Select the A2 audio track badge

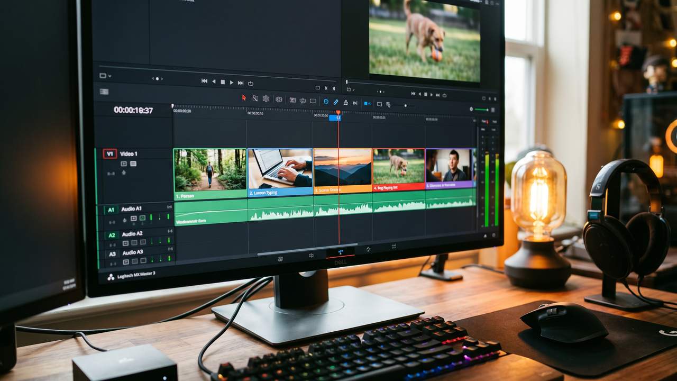pos(112,235)
